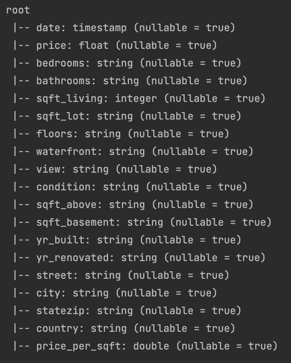Click the statezip field line
This screenshot has height=363, width=291.
point(127,311)
